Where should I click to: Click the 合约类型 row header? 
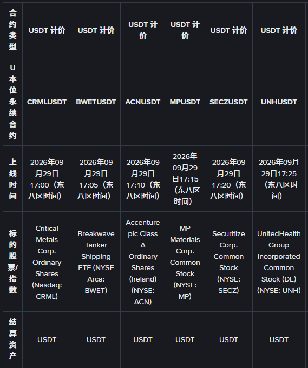[x=12, y=30]
